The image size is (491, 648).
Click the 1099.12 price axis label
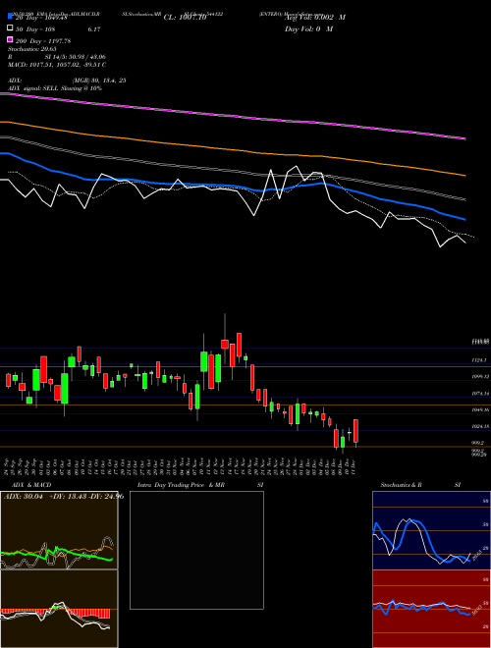click(480, 377)
